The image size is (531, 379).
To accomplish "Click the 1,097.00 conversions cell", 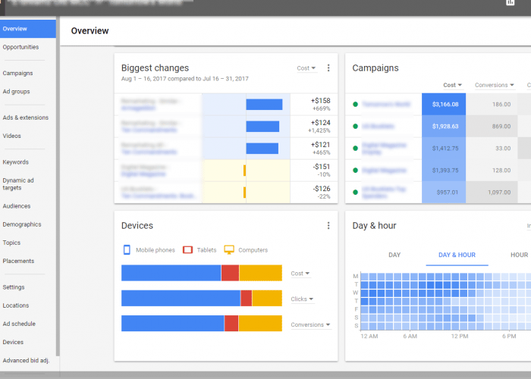I will click(492, 193).
